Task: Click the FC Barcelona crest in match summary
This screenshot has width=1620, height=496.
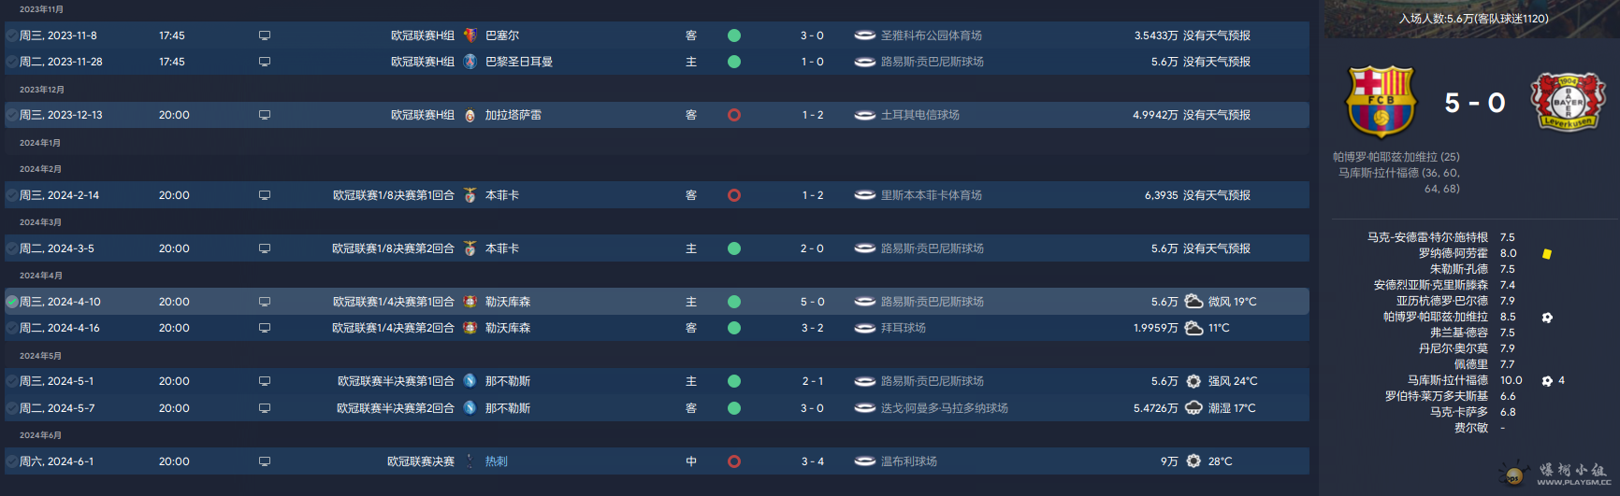Action: point(1380,101)
